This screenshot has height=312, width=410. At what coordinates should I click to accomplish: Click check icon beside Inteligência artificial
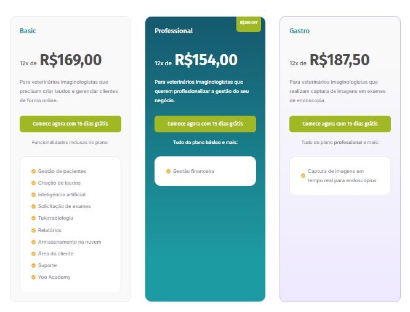(x=33, y=194)
